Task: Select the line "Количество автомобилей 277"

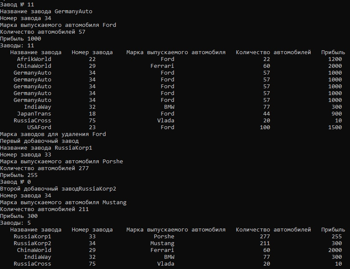Action: coord(44,168)
